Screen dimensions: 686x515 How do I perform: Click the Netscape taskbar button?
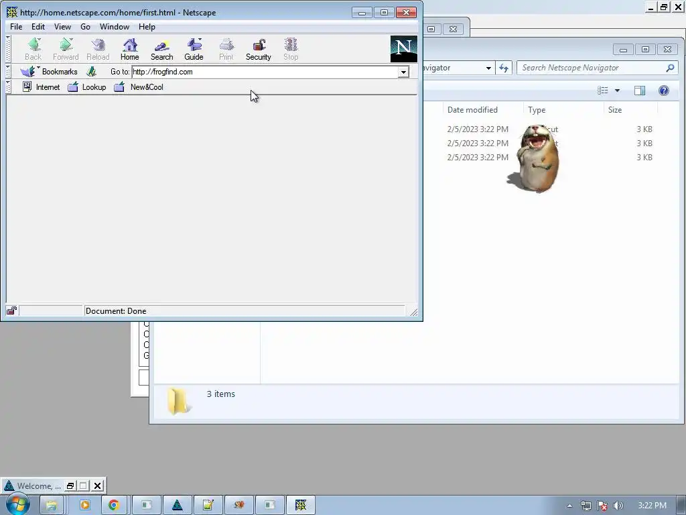pos(301,505)
